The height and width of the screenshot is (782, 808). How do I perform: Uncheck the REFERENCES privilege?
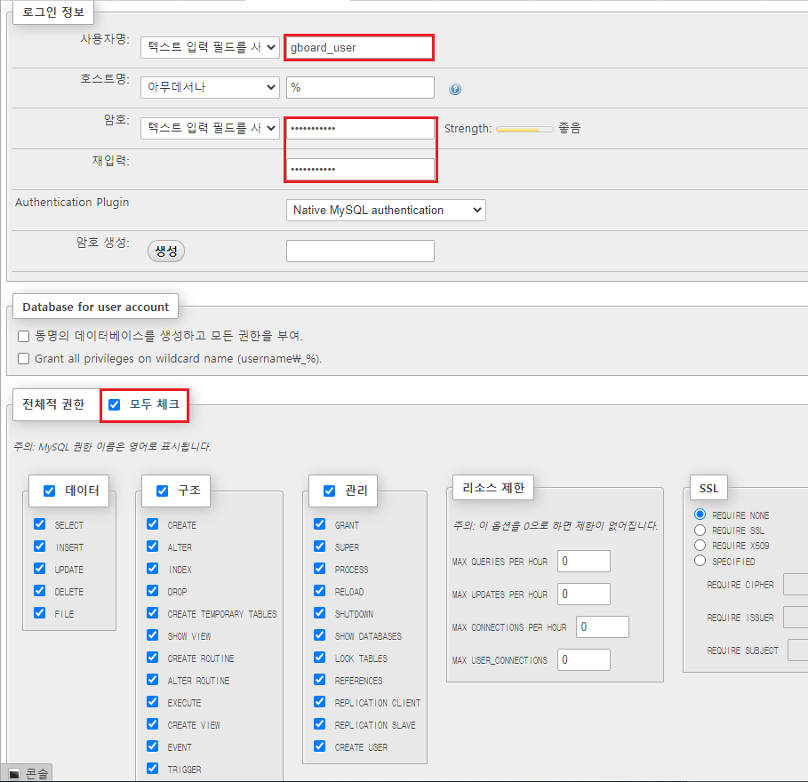[319, 680]
